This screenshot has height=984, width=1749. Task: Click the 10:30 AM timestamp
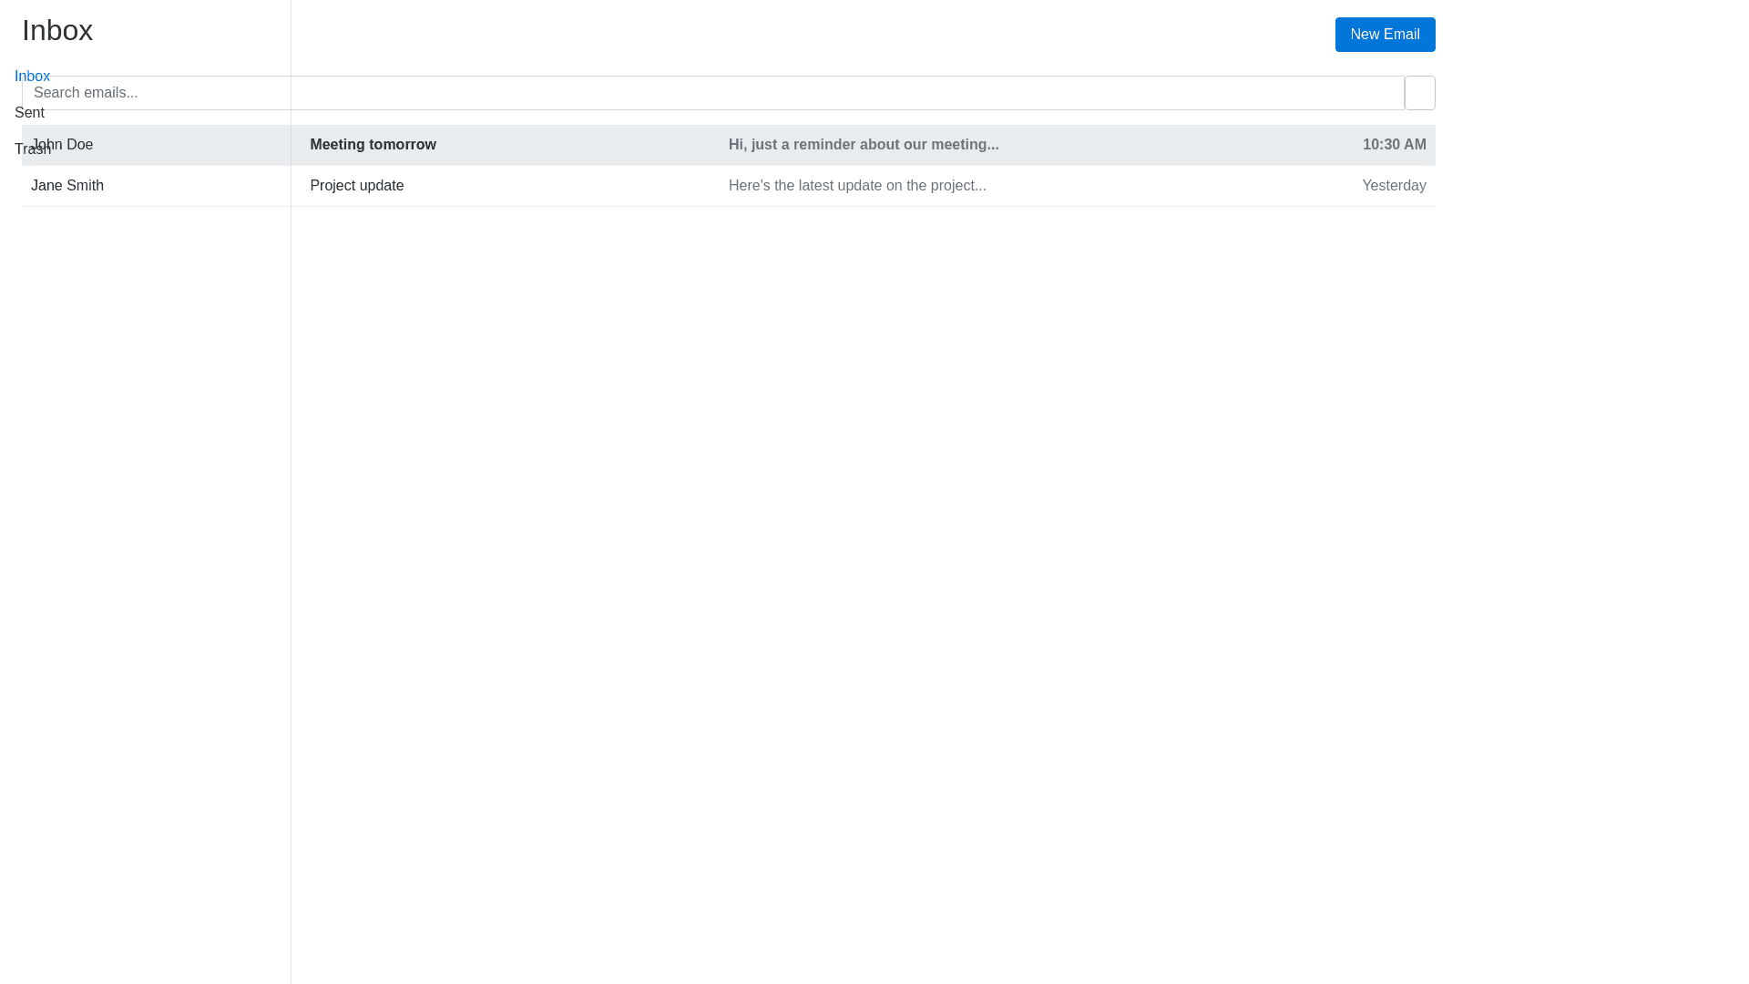(x=1394, y=144)
